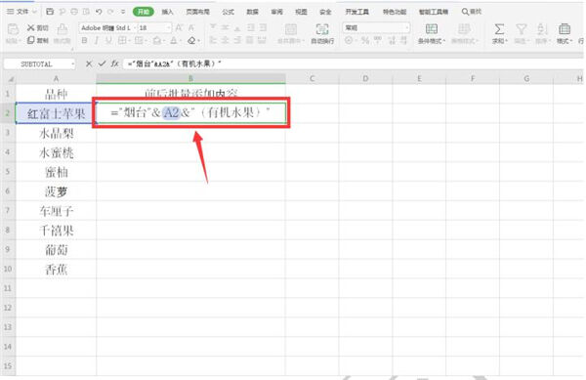Open the fill color bucket dropdown
This screenshot has width=586, height=380.
click(158, 40)
